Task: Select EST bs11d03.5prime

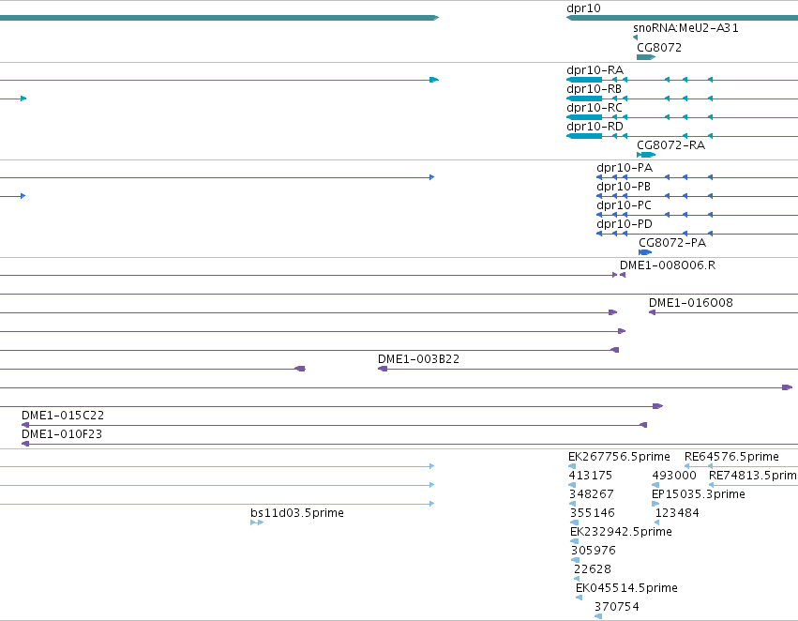Action: (x=257, y=523)
